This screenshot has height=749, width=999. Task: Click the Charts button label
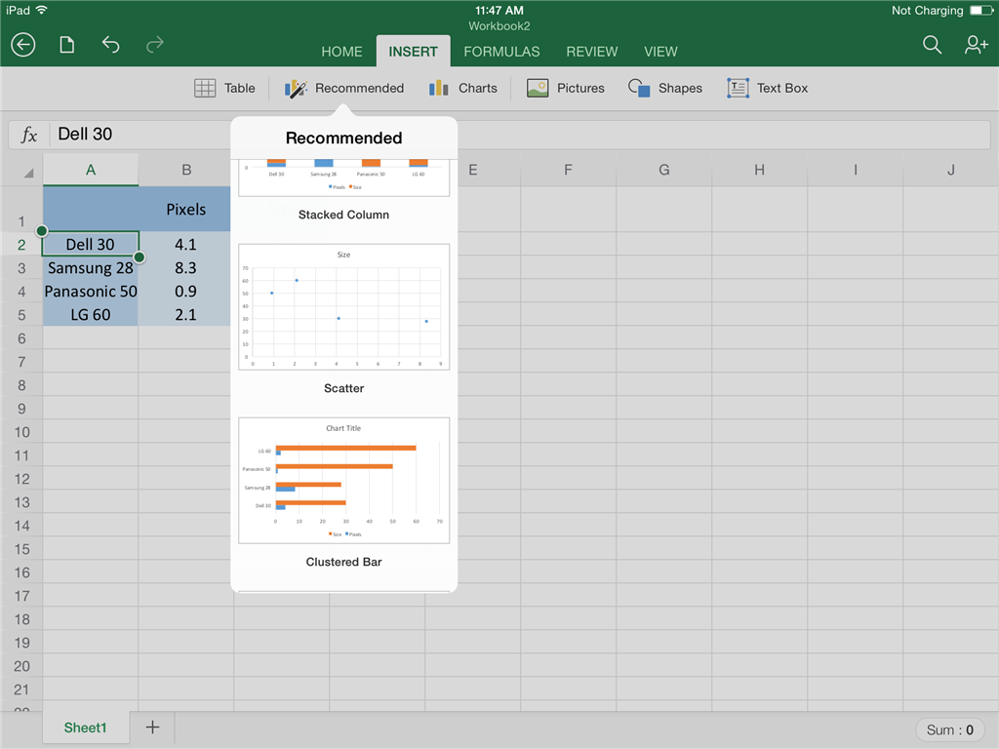[x=478, y=88]
